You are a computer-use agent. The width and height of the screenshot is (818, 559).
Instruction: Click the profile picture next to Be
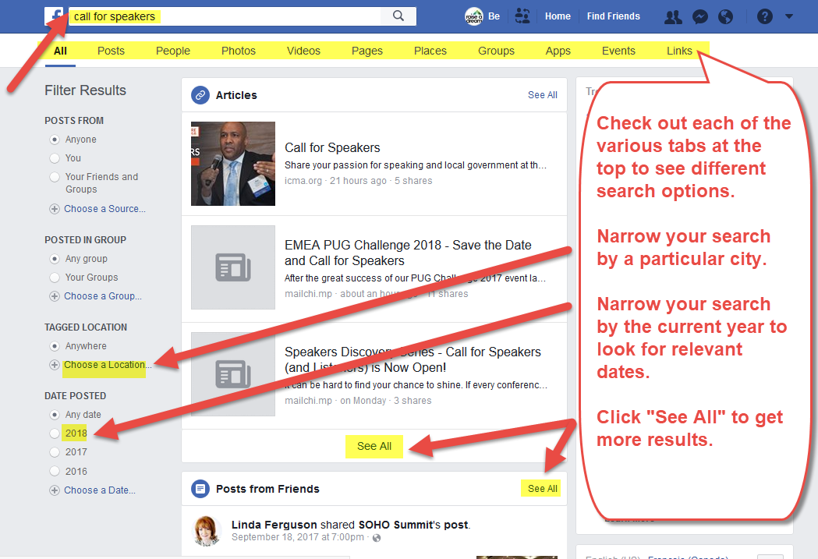pyautogui.click(x=473, y=16)
